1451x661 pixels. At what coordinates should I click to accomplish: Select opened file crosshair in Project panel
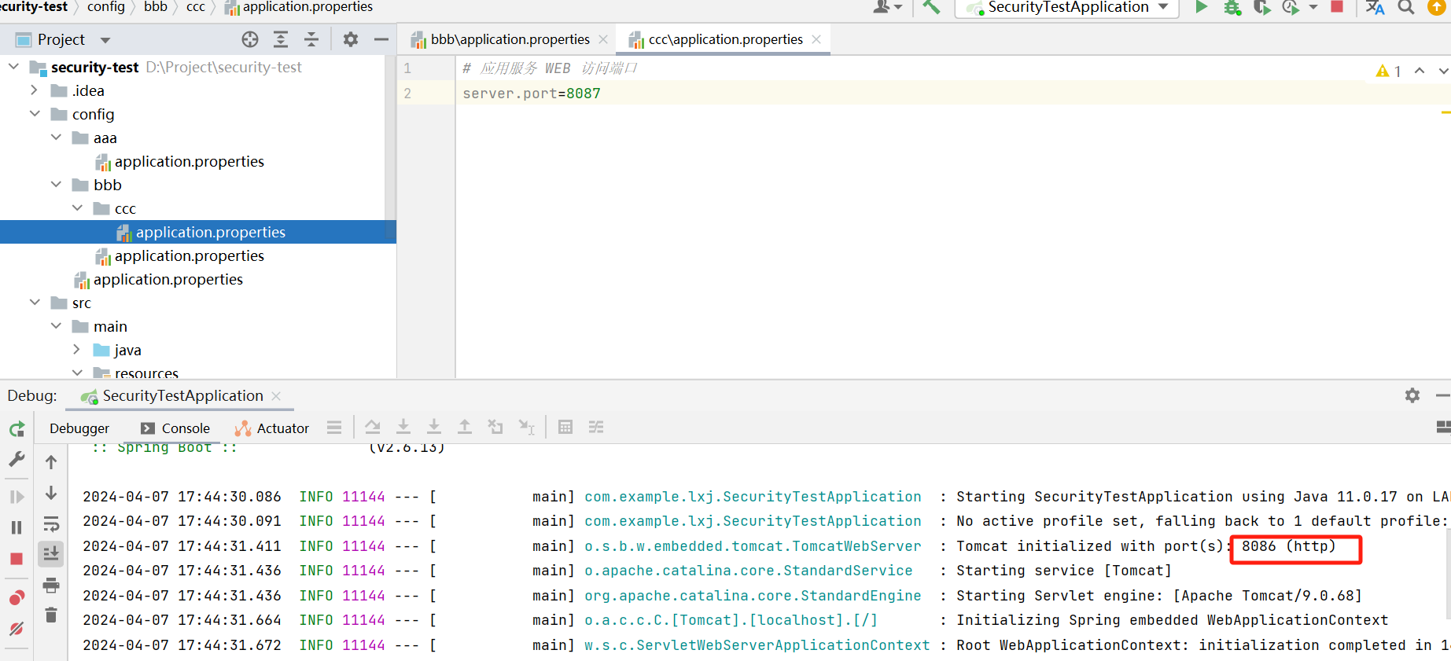(x=250, y=39)
